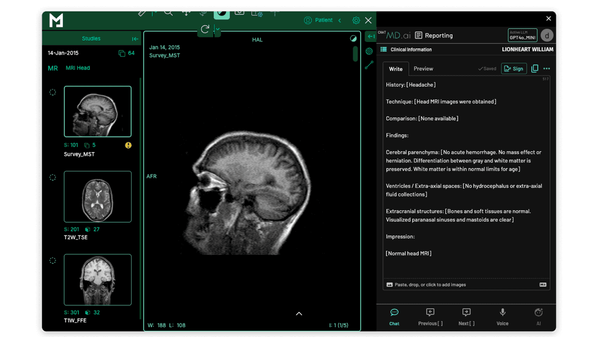Image resolution: width=597 pixels, height=337 pixels.
Task: Click the I: 1 (1/5) image index
Action: click(339, 325)
